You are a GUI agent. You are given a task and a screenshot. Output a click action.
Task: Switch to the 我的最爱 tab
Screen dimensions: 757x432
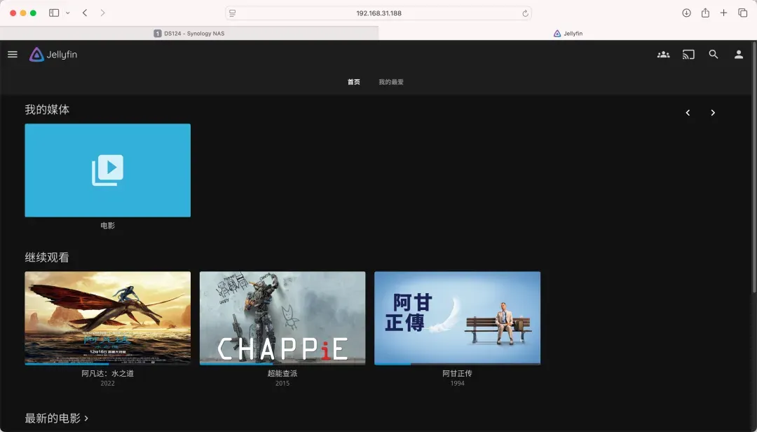point(391,82)
